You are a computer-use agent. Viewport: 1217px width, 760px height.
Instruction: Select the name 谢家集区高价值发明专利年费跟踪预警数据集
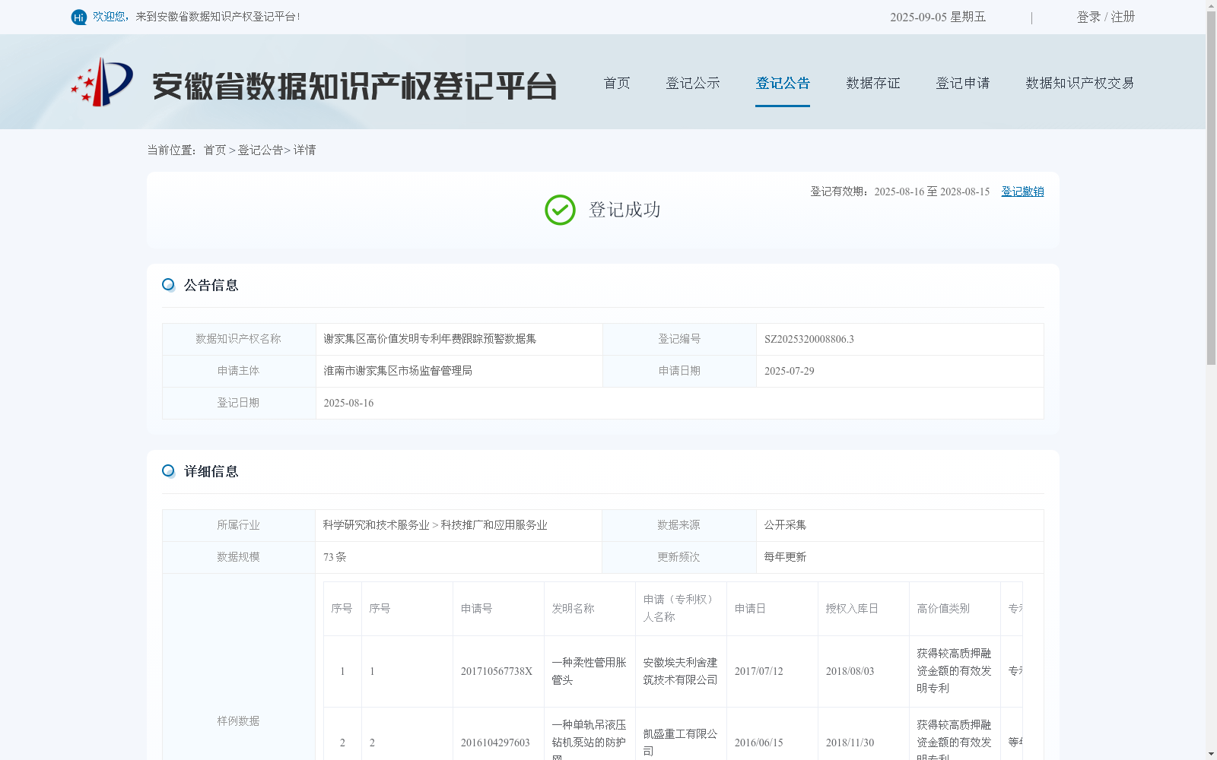pos(430,339)
